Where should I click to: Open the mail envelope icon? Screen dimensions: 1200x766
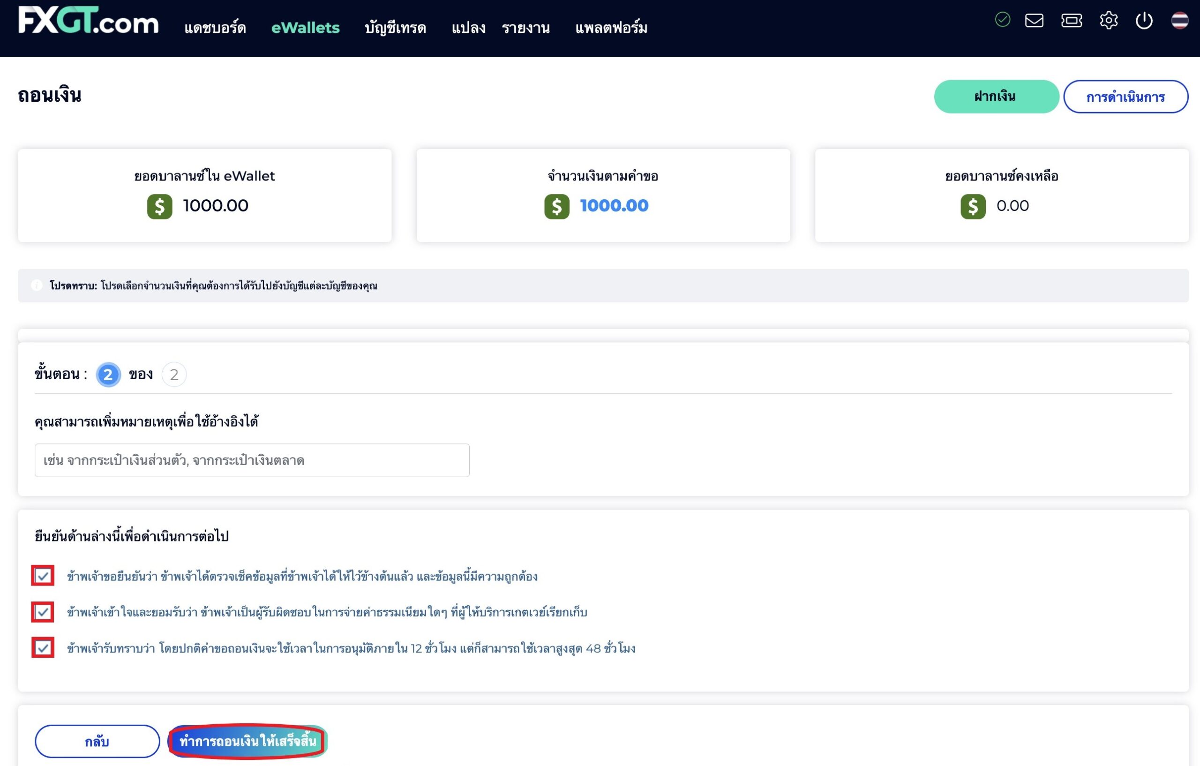pos(1034,21)
